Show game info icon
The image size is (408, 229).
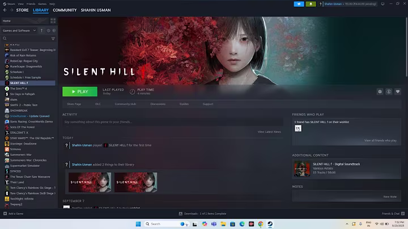coord(389,92)
